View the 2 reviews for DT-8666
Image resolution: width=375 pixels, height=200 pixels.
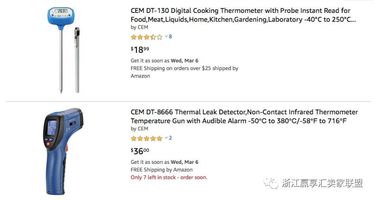(x=170, y=138)
